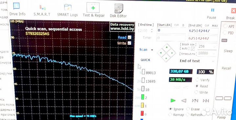Click the reverse scan arrow

tap(184, 101)
